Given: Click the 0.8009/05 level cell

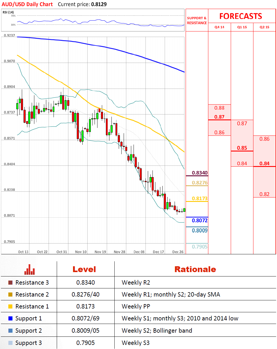Looking at the screenshot, I should [85, 331].
